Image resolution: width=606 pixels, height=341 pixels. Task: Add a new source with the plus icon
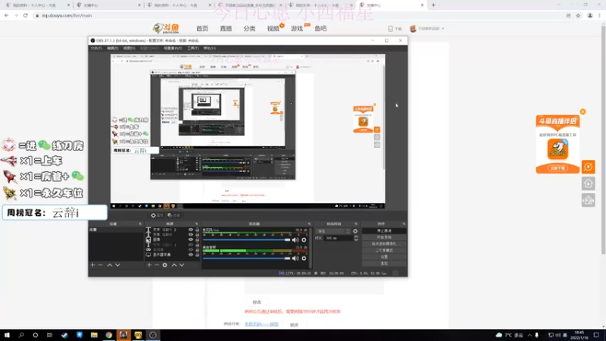(149, 265)
